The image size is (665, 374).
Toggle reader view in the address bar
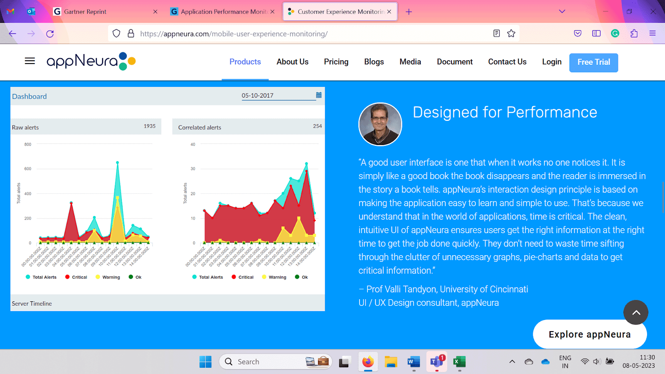click(496, 34)
